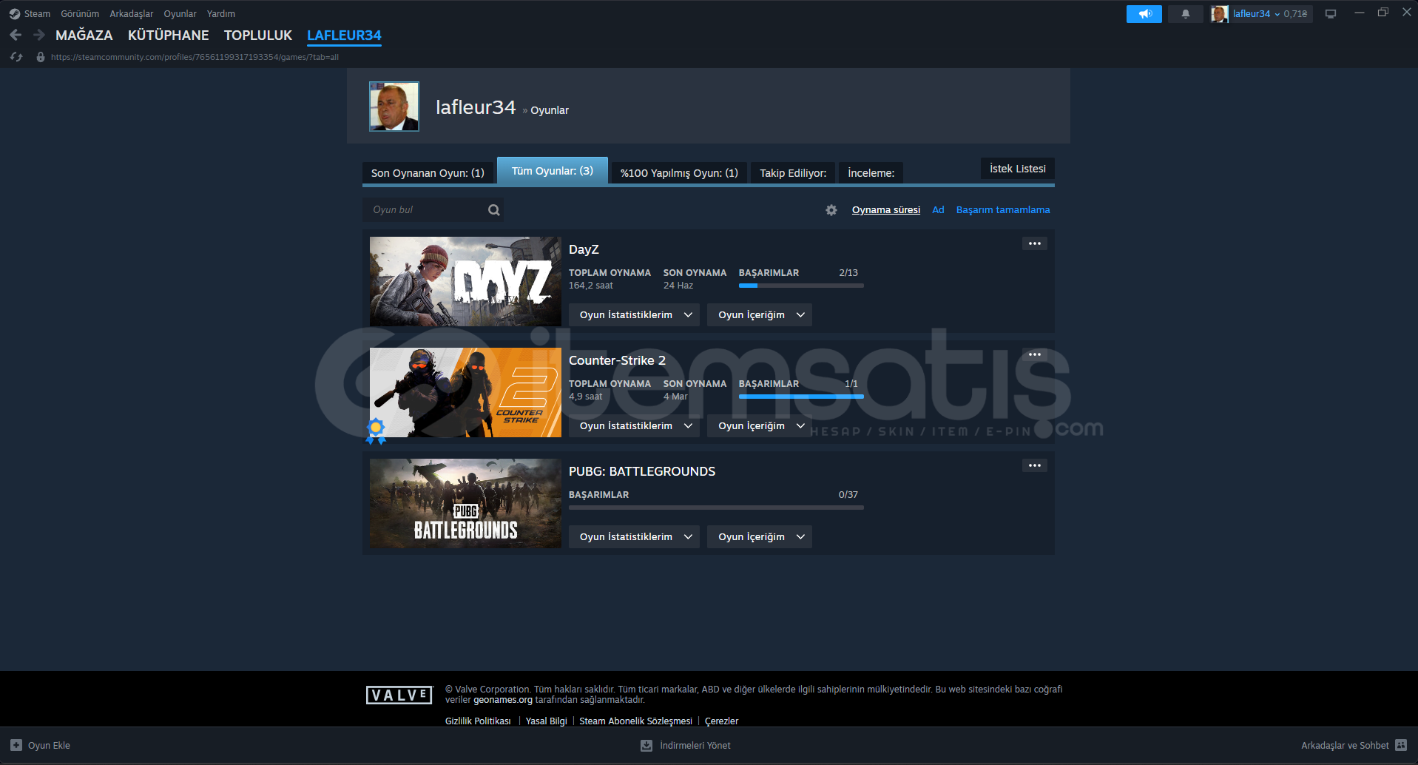Switch to %100 Yapılmış Oyun tab
Viewport: 1418px width, 765px height.
[x=679, y=172]
